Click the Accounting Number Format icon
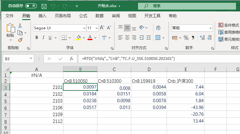This screenshot has height=134, width=240. tap(175, 38)
